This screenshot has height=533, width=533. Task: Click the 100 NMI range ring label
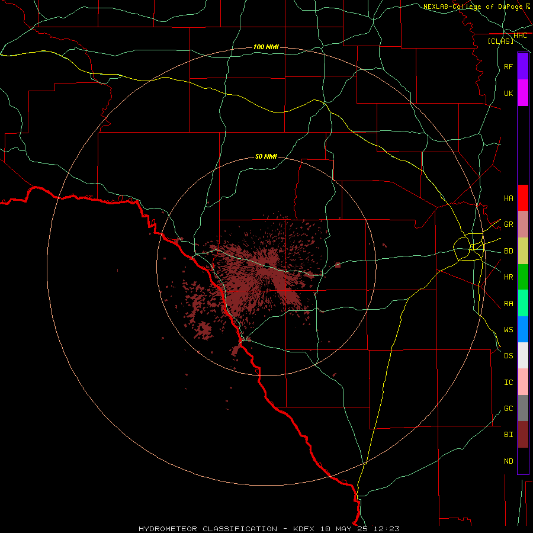point(266,47)
